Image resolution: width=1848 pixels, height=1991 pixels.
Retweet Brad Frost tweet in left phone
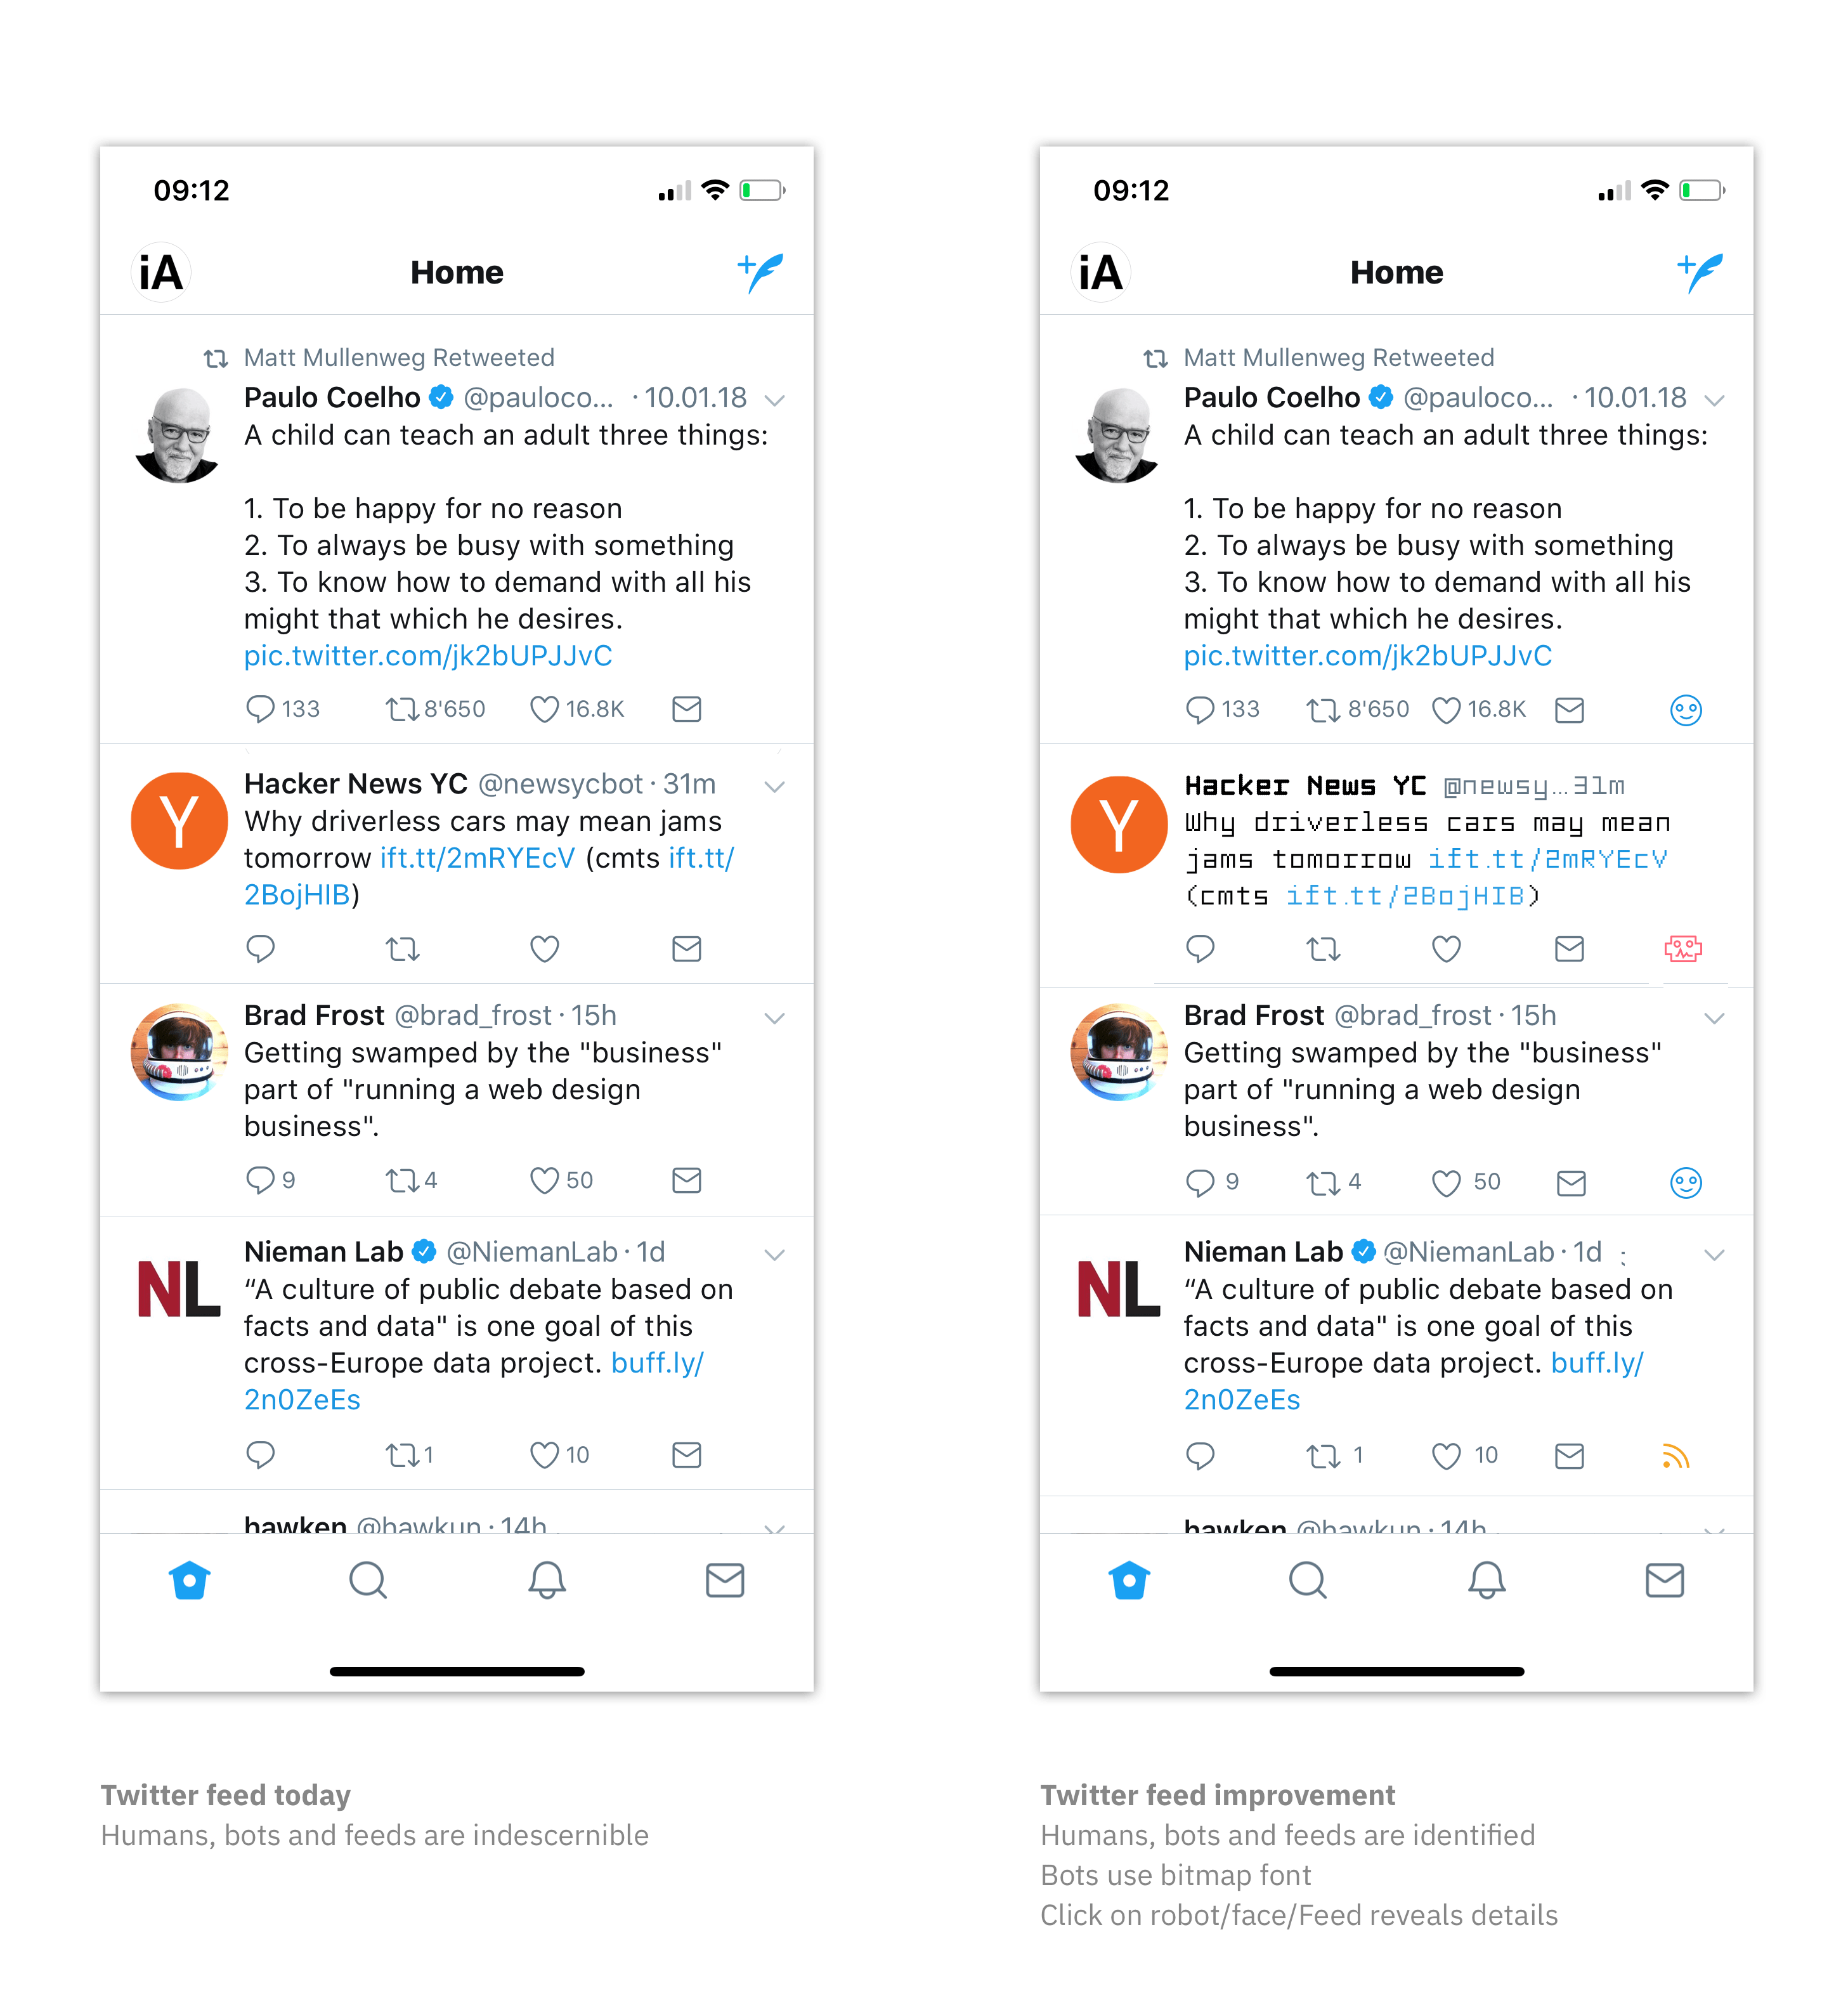click(x=402, y=1181)
